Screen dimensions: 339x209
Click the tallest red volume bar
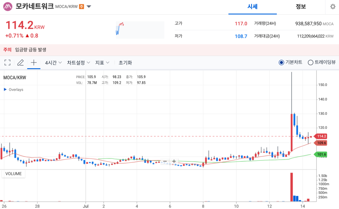click(x=291, y=187)
